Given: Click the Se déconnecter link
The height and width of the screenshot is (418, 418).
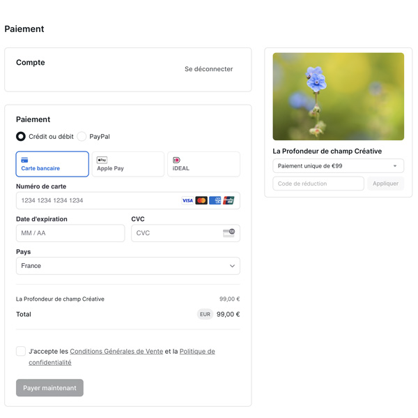Looking at the screenshot, I should click(208, 69).
